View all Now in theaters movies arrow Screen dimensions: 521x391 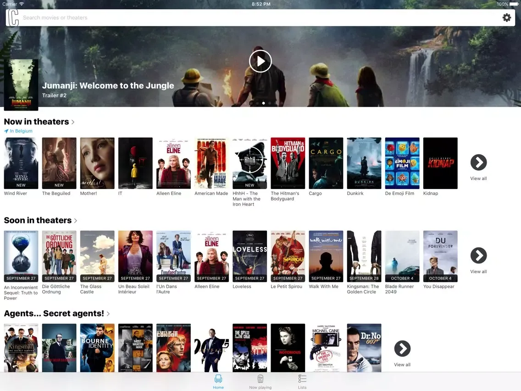(x=478, y=162)
